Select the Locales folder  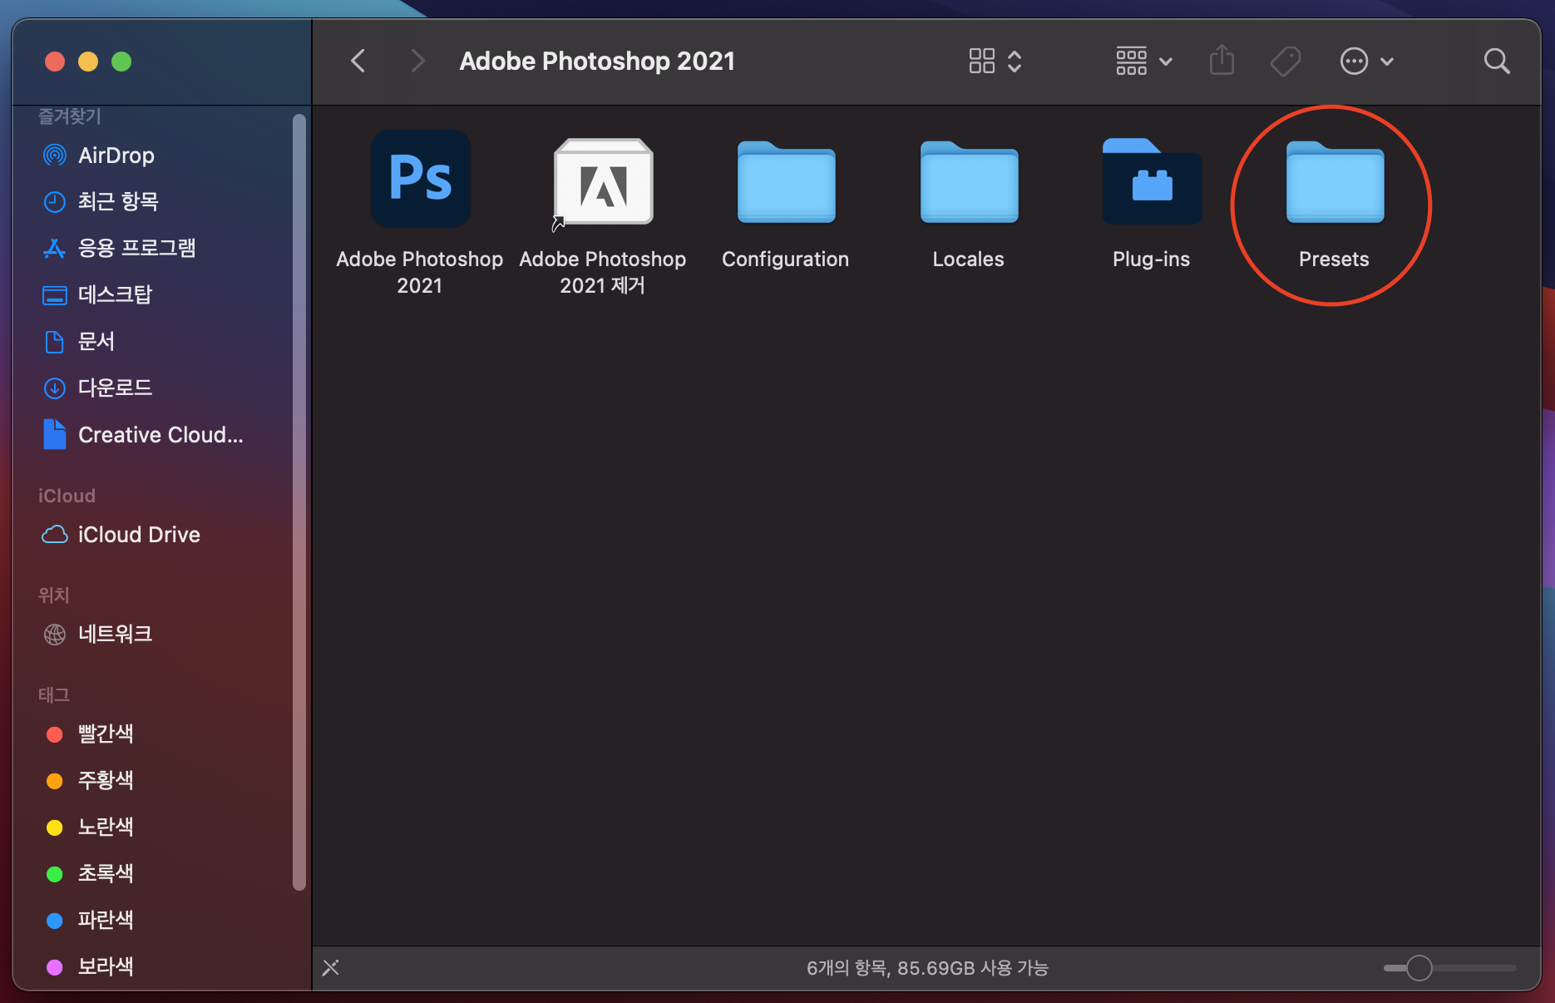[969, 182]
